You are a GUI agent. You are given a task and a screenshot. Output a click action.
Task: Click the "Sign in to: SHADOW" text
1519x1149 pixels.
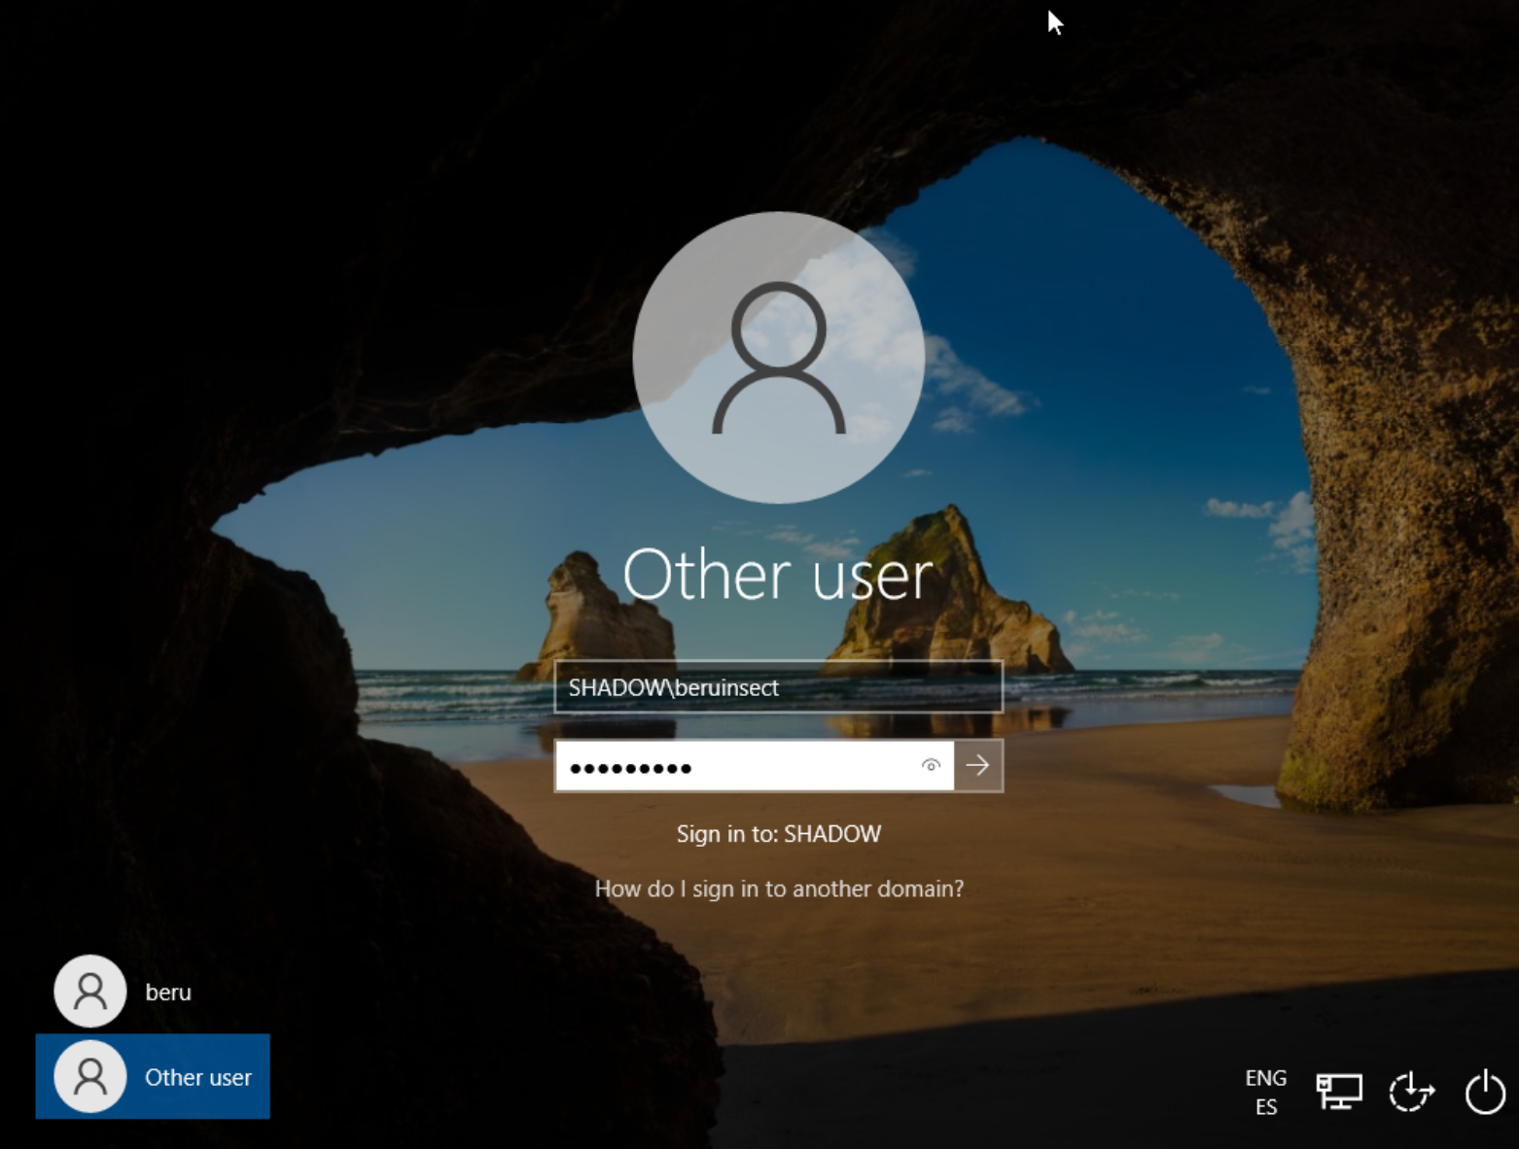point(779,834)
